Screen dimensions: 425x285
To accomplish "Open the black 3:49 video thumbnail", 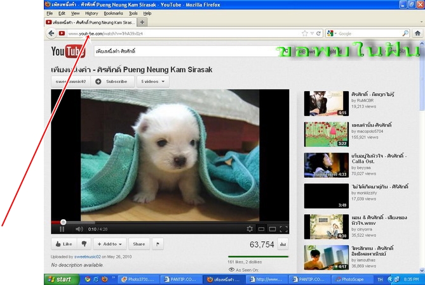I will click(x=327, y=196).
